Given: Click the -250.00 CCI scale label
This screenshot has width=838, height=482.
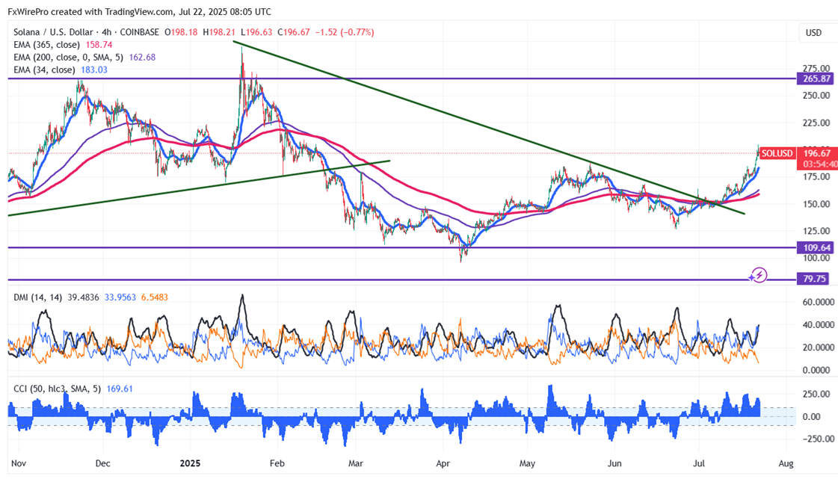Looking at the screenshot, I should 819,439.
